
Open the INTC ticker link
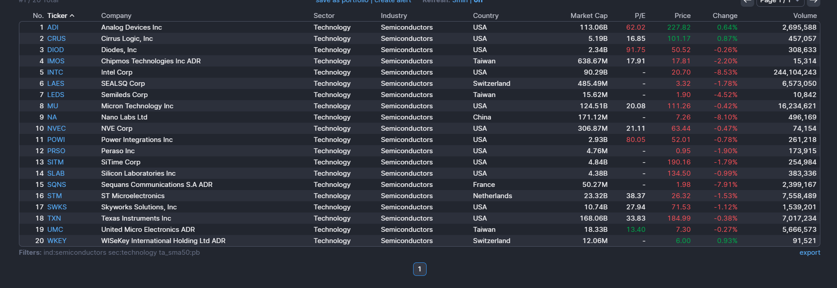(x=55, y=72)
